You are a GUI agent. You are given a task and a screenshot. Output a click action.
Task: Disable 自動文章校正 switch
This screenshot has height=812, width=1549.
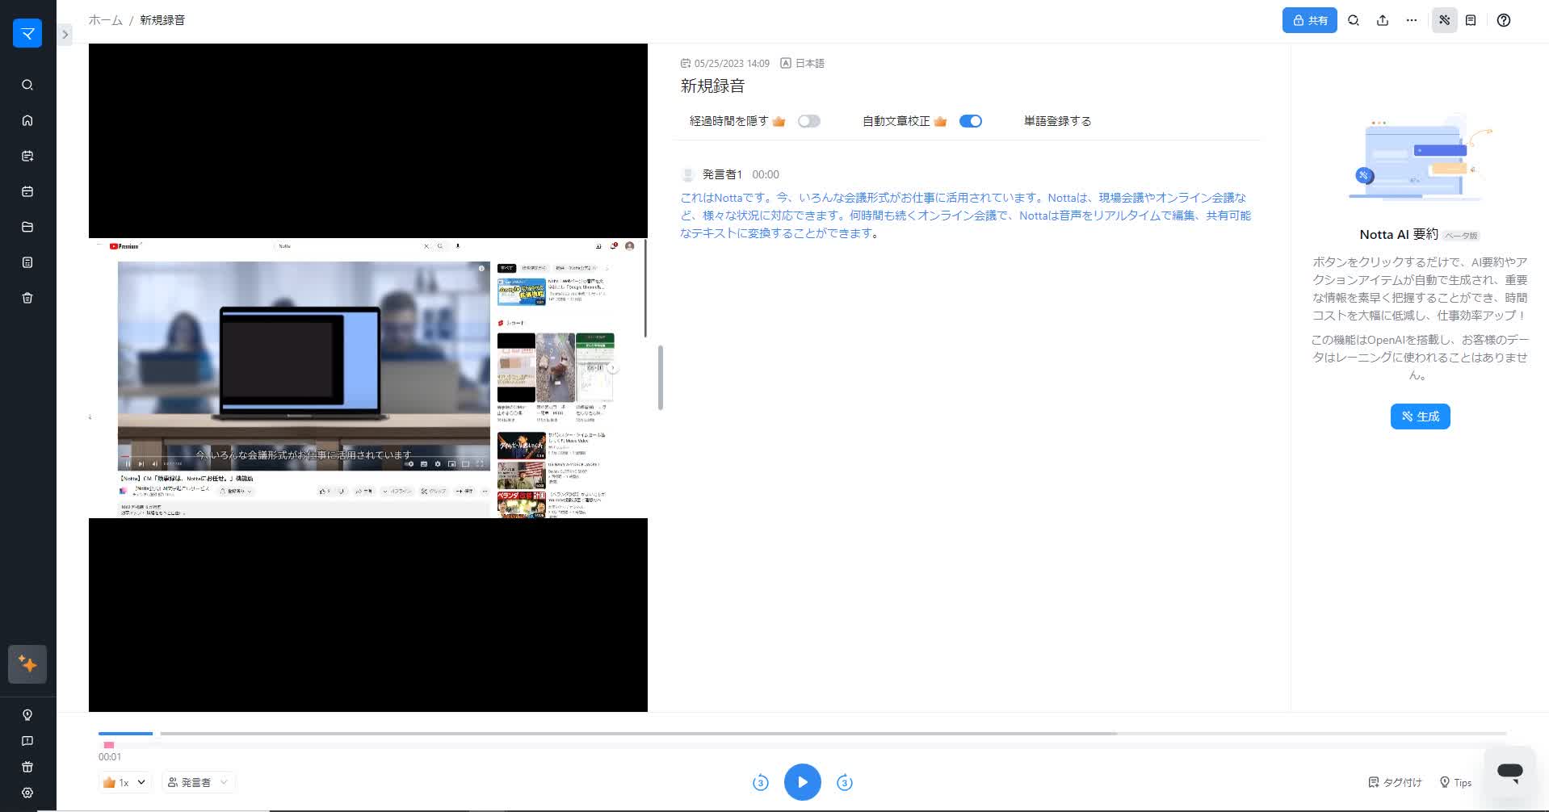point(970,121)
